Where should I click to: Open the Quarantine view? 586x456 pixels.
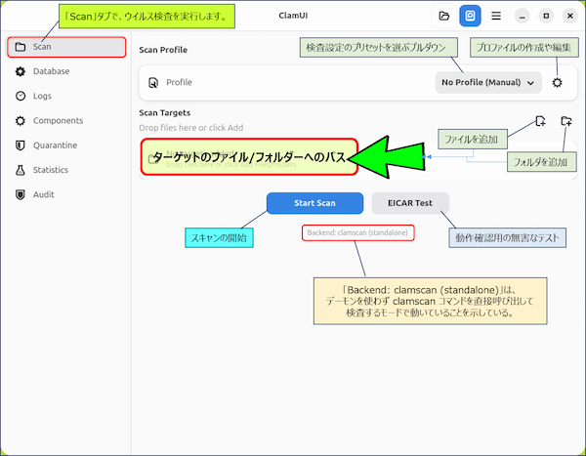66,145
